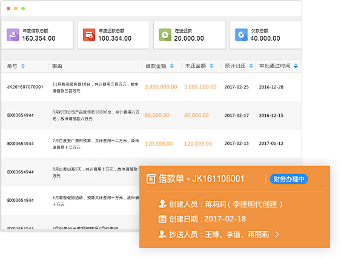Click the red 年度还款总额 icon
The width and height of the screenshot is (341, 259).
tap(89, 35)
